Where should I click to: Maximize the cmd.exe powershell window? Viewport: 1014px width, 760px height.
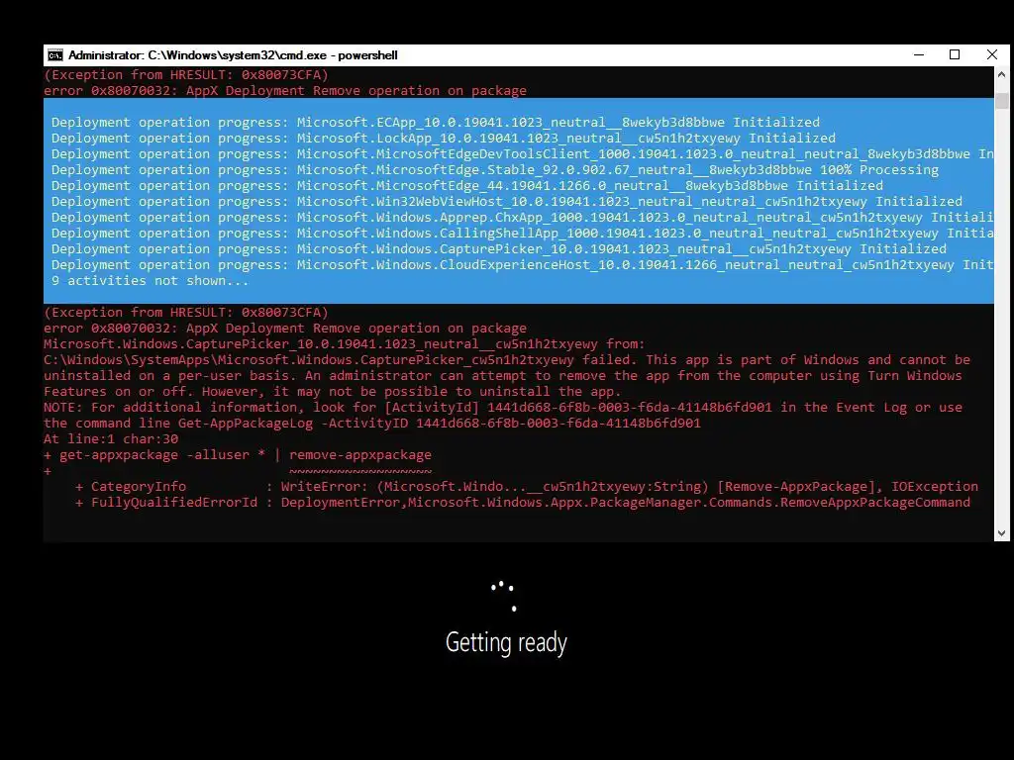(x=955, y=55)
